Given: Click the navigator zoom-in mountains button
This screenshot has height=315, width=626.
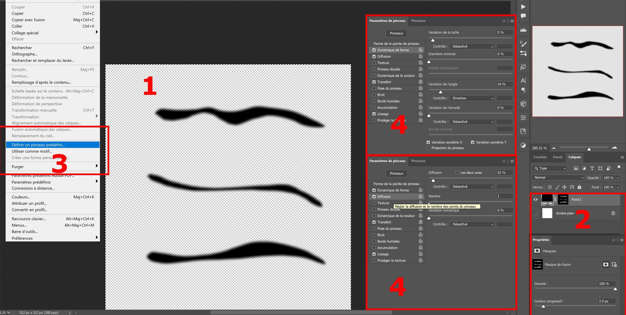Looking at the screenshot, I should pos(614,148).
